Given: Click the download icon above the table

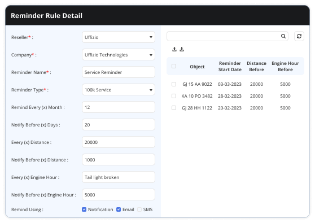Looking at the screenshot, I should 182,49.
